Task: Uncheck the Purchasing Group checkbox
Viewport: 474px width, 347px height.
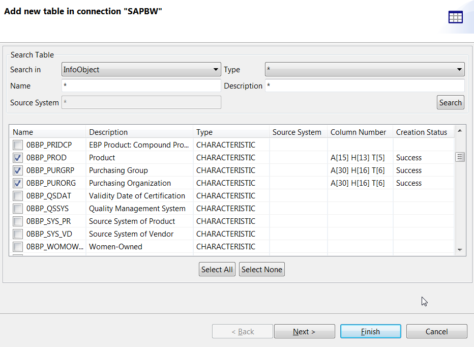Action: click(18, 170)
